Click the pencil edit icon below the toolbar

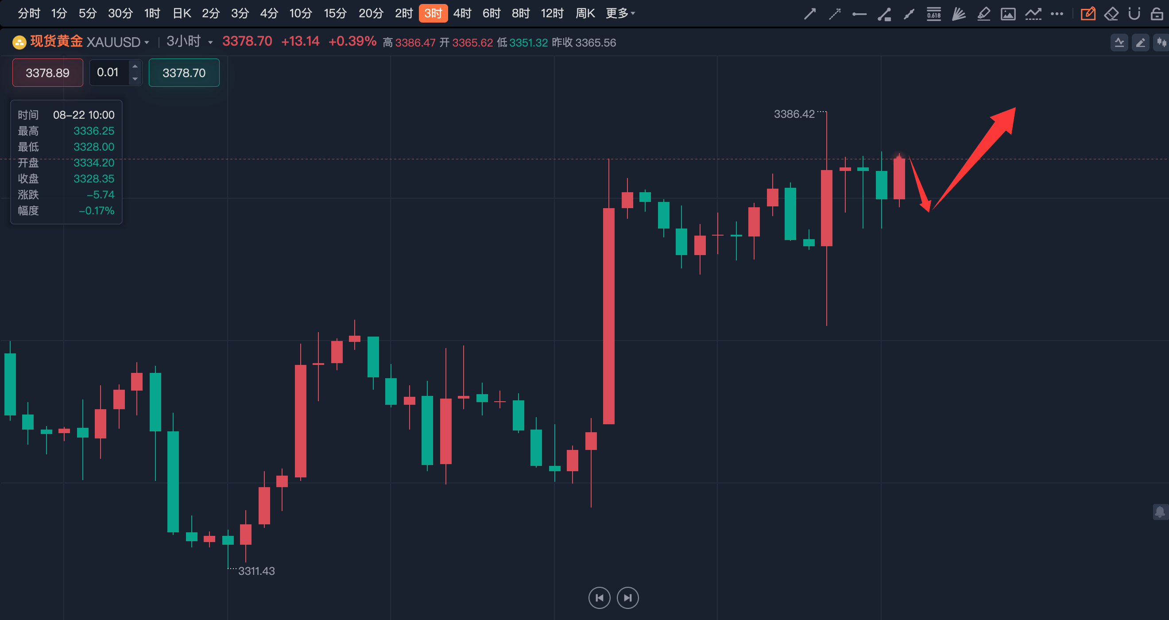click(1140, 43)
